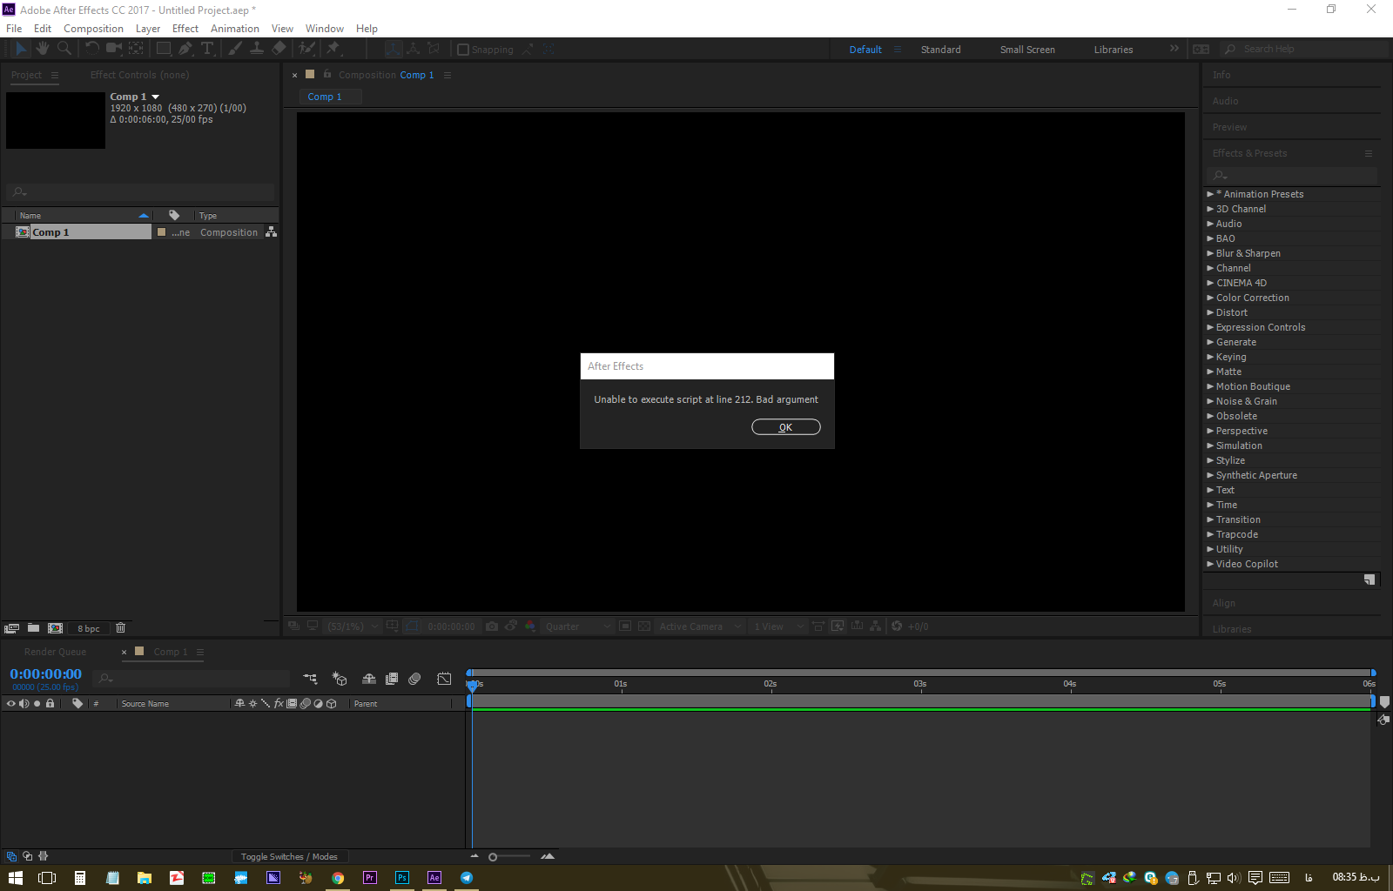This screenshot has width=1393, height=891.
Task: Select the Hand tool
Action: click(43, 49)
